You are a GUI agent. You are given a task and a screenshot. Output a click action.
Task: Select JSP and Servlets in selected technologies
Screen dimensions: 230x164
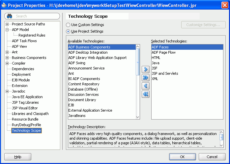[x=187, y=73]
